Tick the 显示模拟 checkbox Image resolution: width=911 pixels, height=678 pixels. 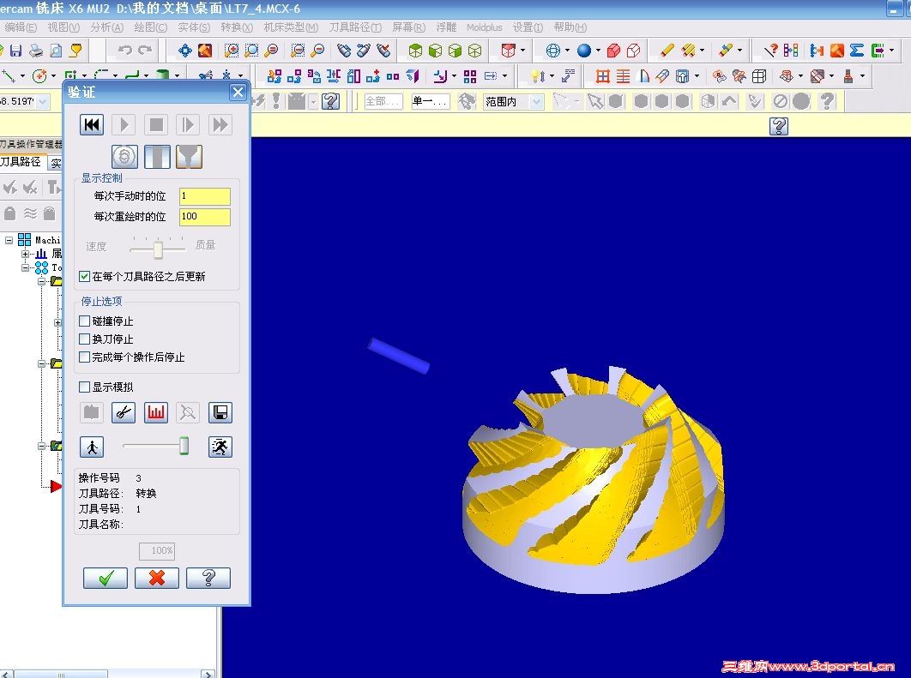(85, 387)
